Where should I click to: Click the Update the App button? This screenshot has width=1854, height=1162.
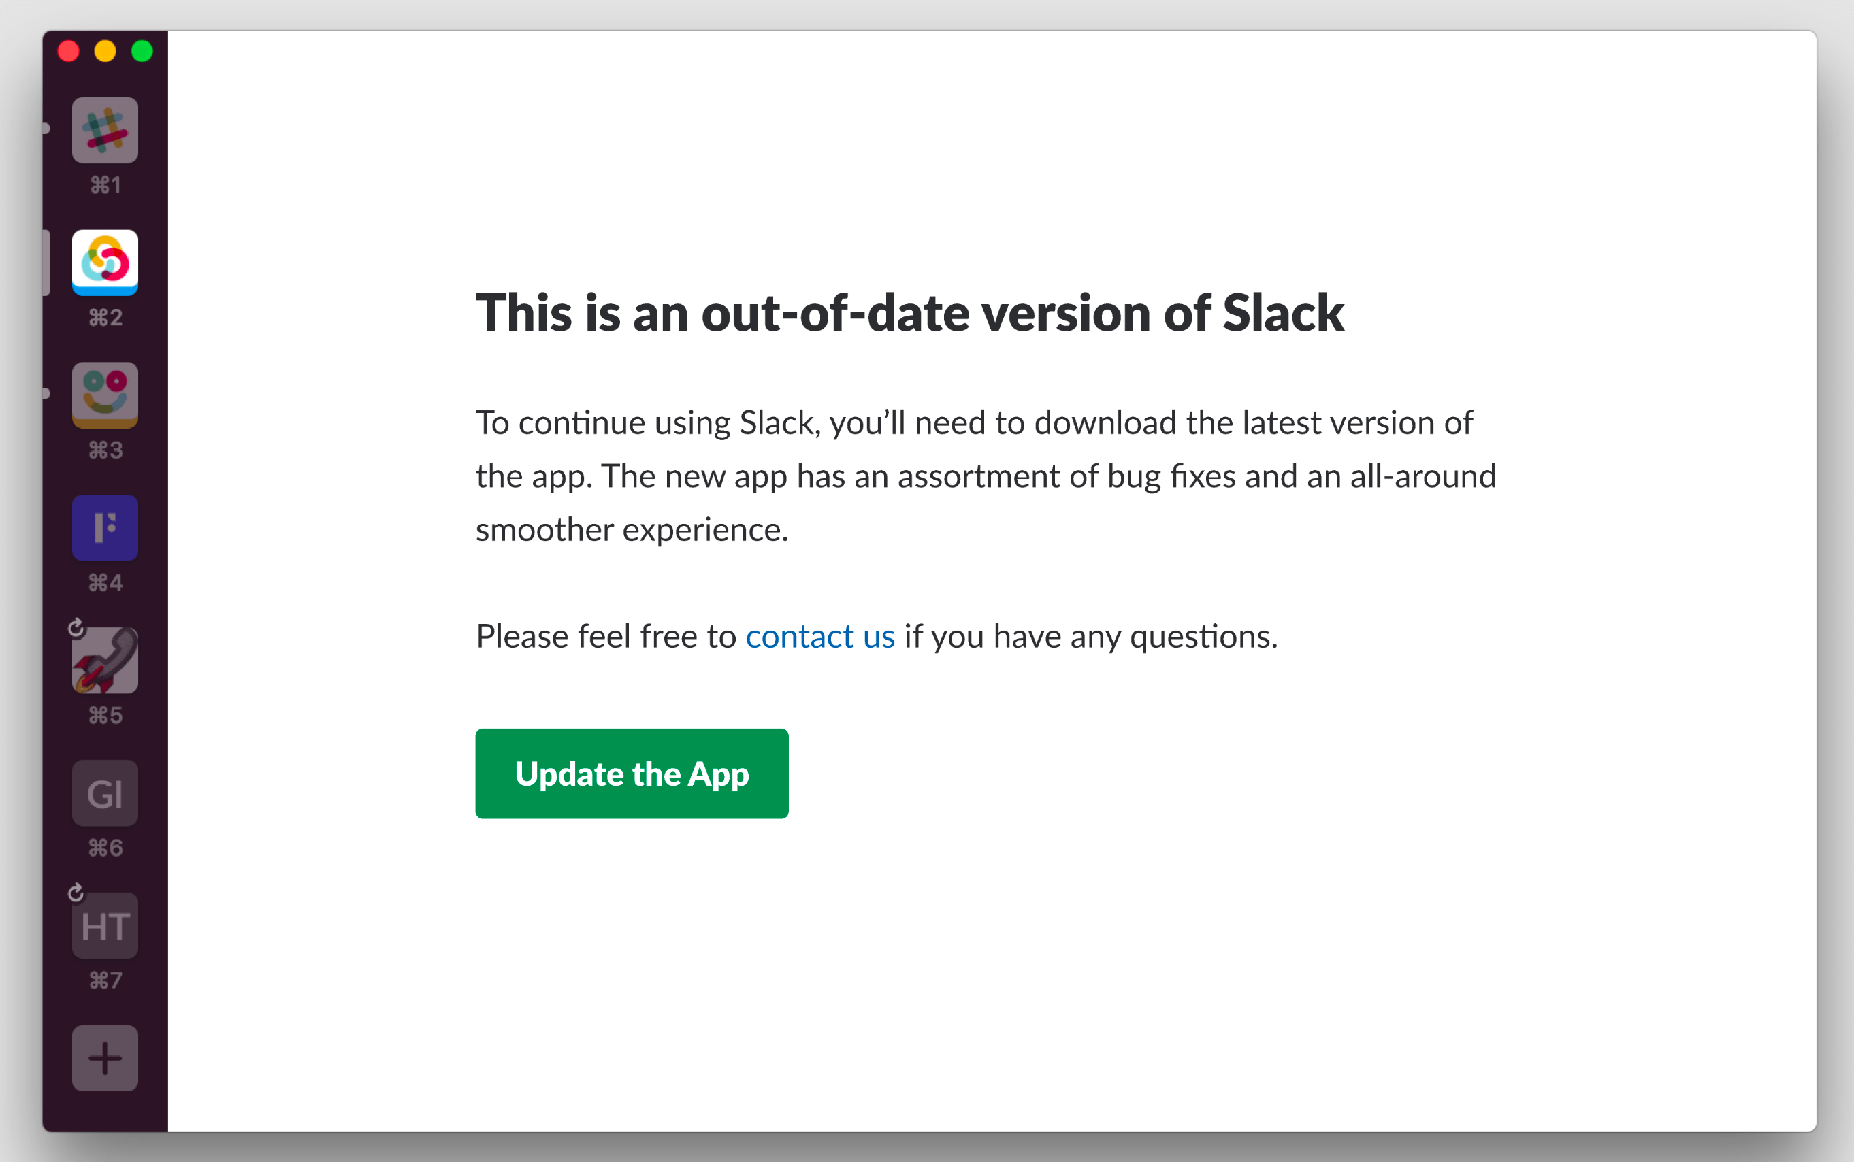[x=631, y=773]
